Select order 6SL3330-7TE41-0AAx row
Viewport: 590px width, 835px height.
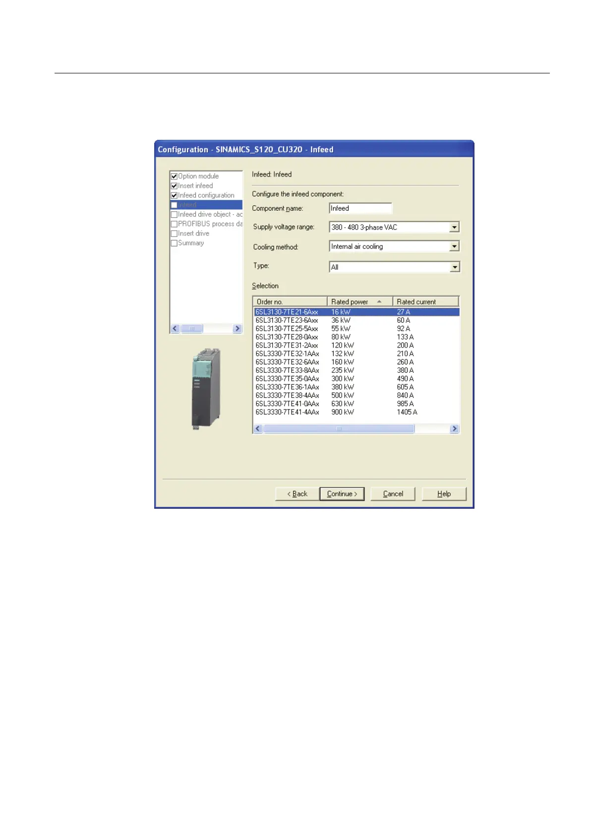(356, 404)
